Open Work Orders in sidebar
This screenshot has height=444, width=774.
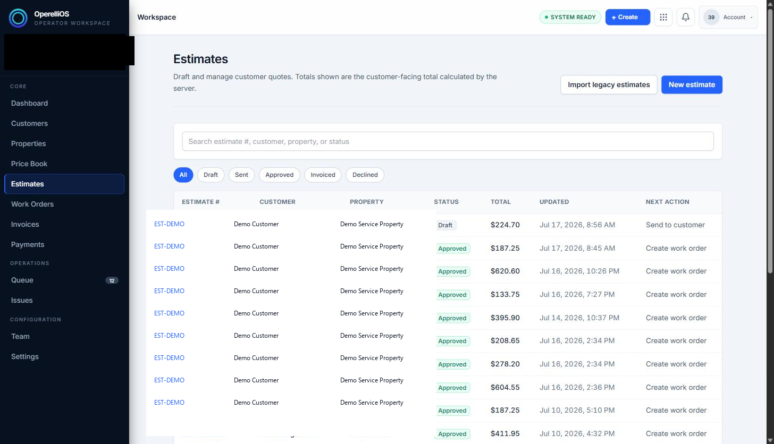coord(64,204)
